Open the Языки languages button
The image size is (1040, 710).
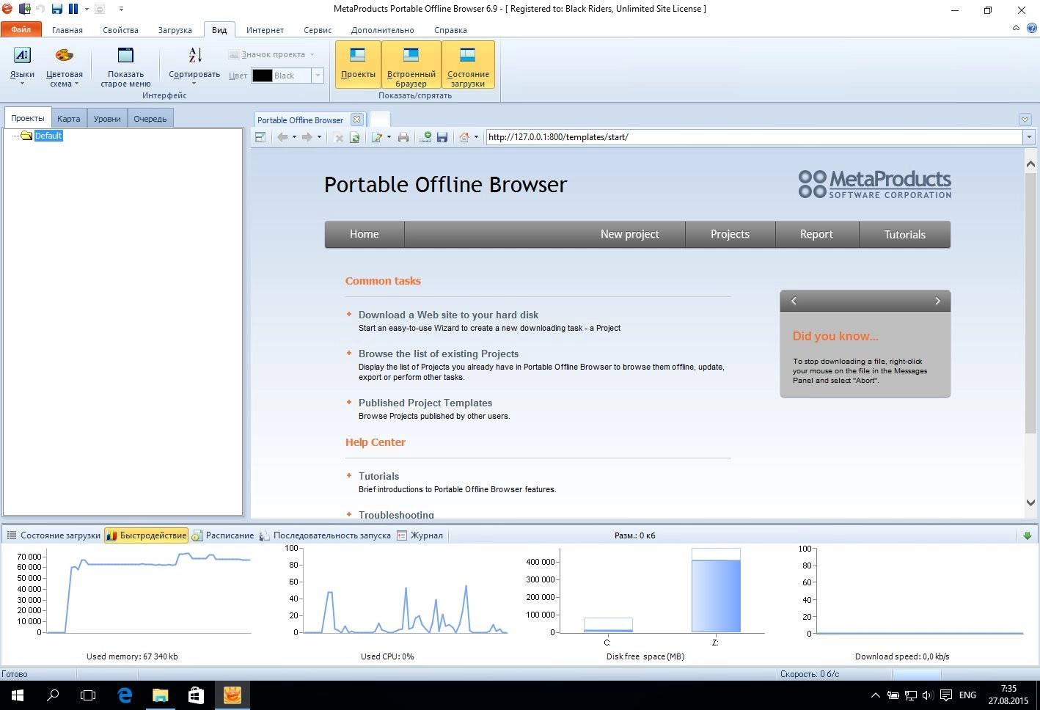tap(22, 66)
